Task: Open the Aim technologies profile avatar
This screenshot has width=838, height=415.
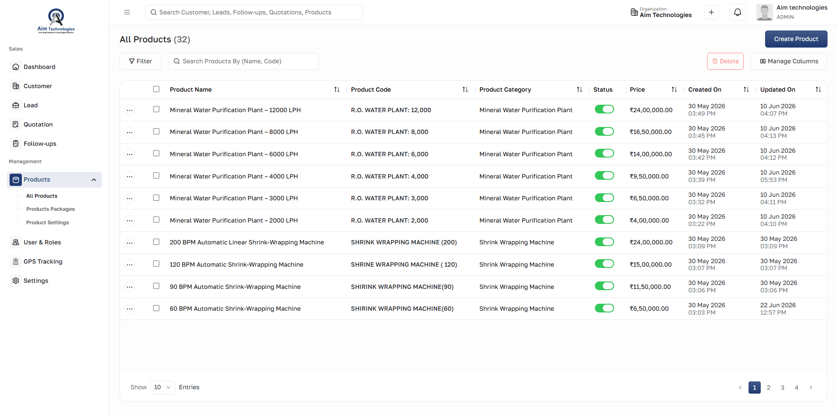Action: point(764,12)
